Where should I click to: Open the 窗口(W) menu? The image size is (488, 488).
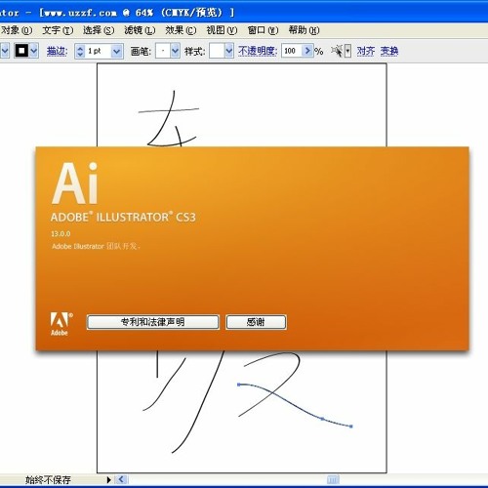(263, 30)
